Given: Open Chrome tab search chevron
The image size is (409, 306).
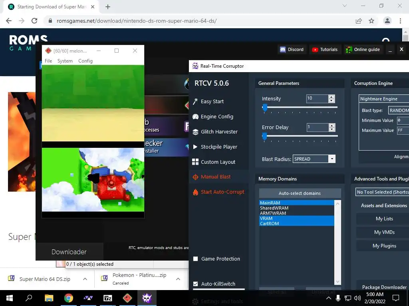Looking at the screenshot, I should coord(345,6).
